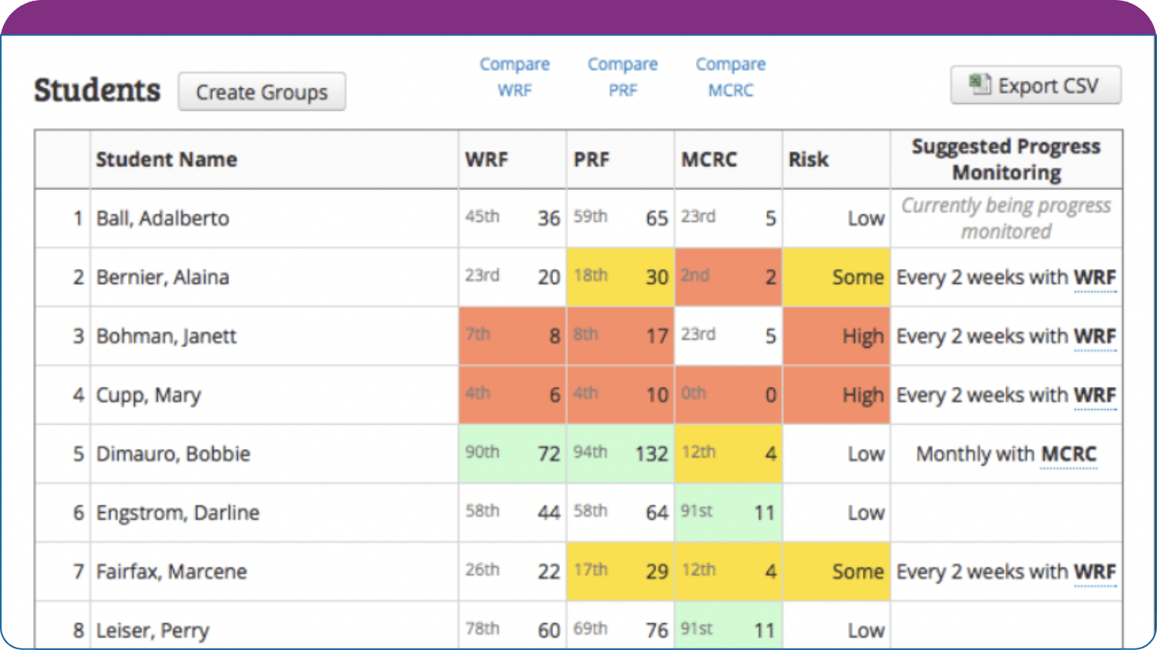This screenshot has width=1157, height=650.
Task: Open the Compare MCRC link
Action: click(731, 77)
